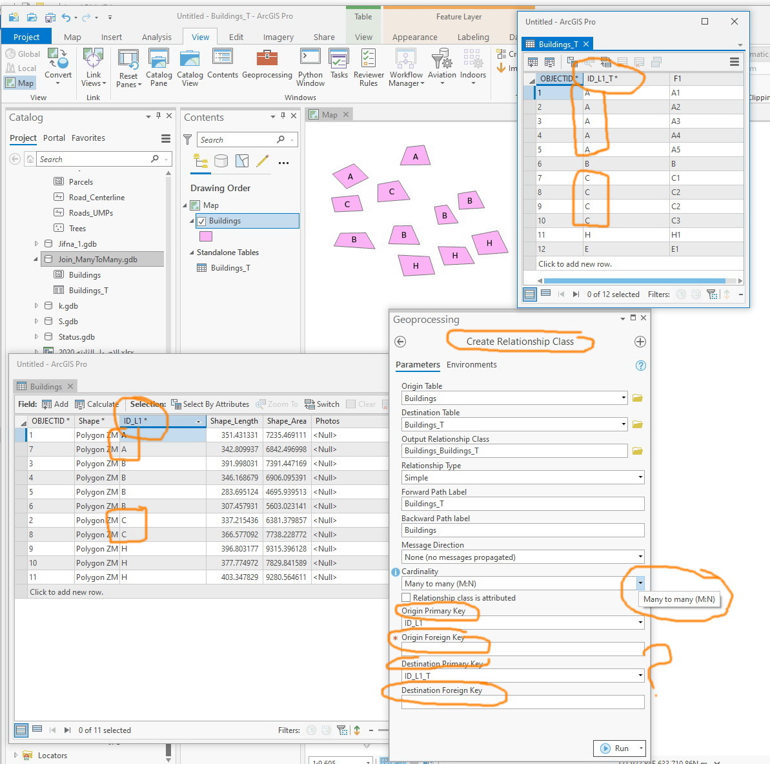Show selected records in Buildings_T table
The image size is (770, 764).
coord(545,294)
